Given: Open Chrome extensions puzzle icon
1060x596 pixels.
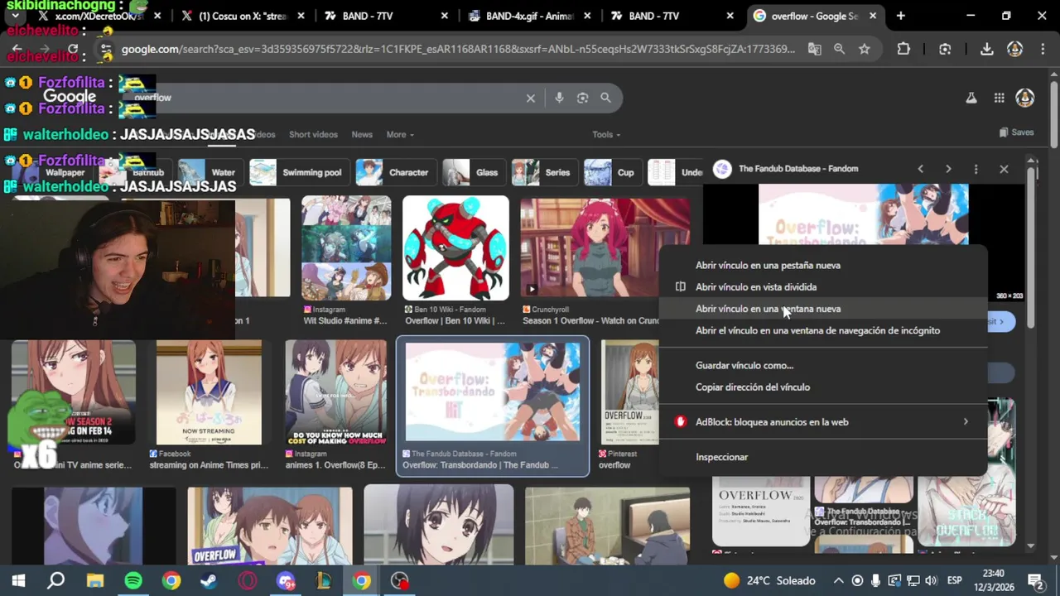Looking at the screenshot, I should pyautogui.click(x=903, y=49).
